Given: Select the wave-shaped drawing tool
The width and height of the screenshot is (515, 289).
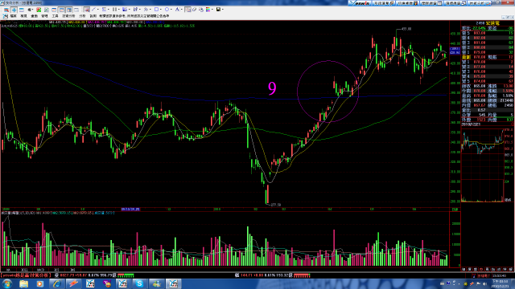Looking at the screenshot, I should coord(146,10).
